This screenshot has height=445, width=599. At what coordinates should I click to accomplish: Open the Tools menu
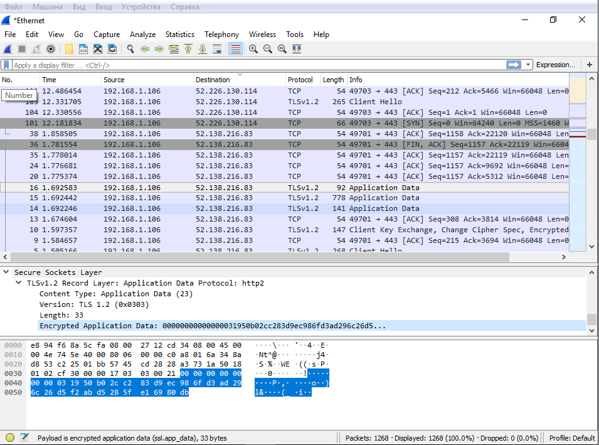pyautogui.click(x=295, y=35)
